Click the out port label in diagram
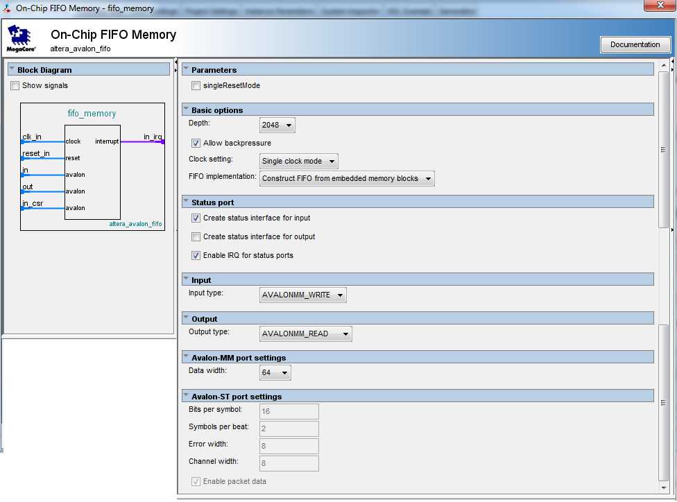This screenshot has height=502, width=677. (28, 187)
